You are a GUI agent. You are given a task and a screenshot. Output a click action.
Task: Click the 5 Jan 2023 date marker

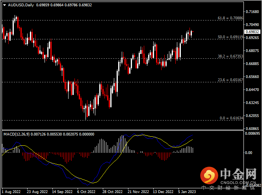tap(186, 192)
